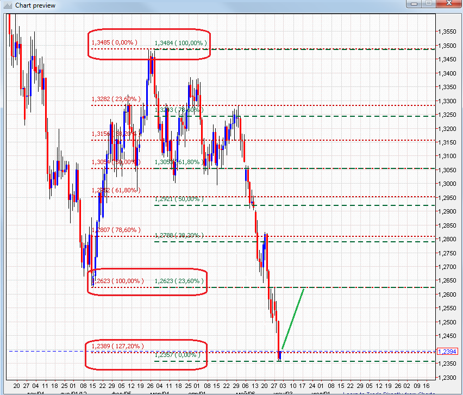Minimize the Chart preview window
463x395 pixels.
pyautogui.click(x=414, y=4)
